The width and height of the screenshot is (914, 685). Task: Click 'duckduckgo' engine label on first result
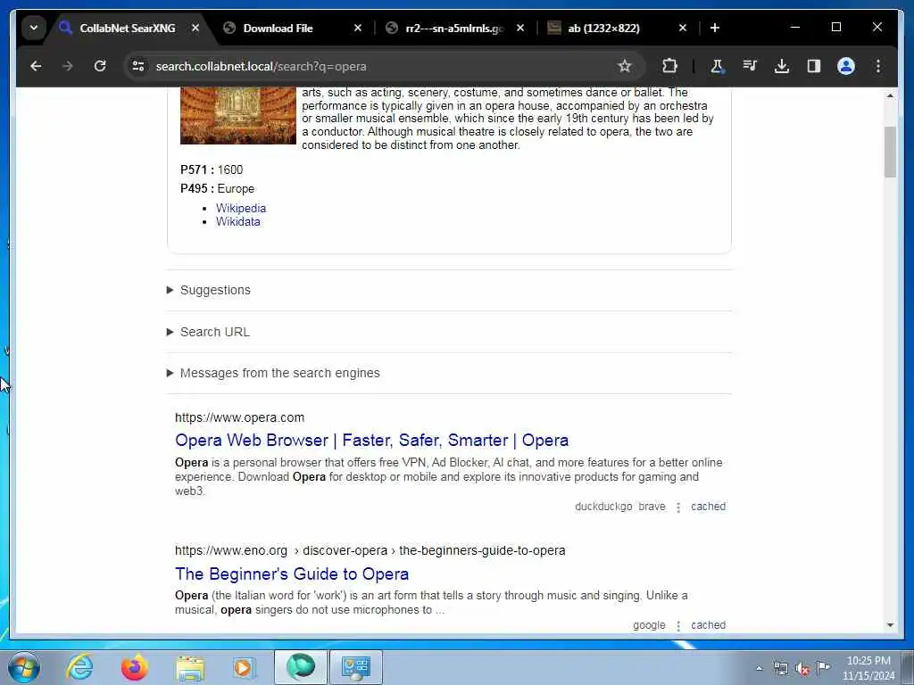(603, 507)
